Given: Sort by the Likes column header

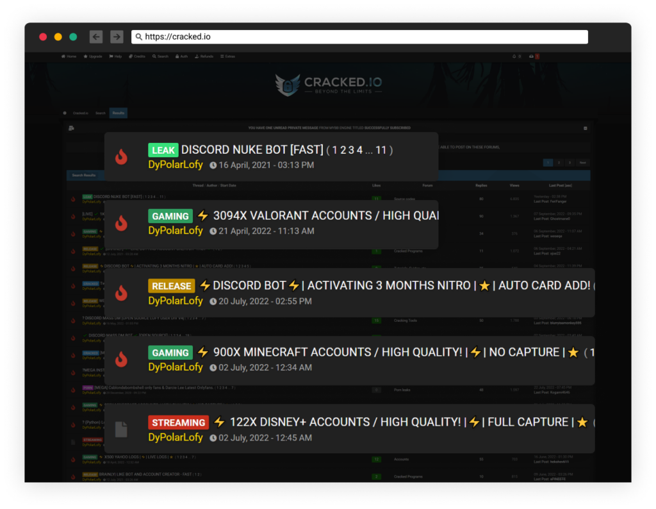Looking at the screenshot, I should point(376,185).
